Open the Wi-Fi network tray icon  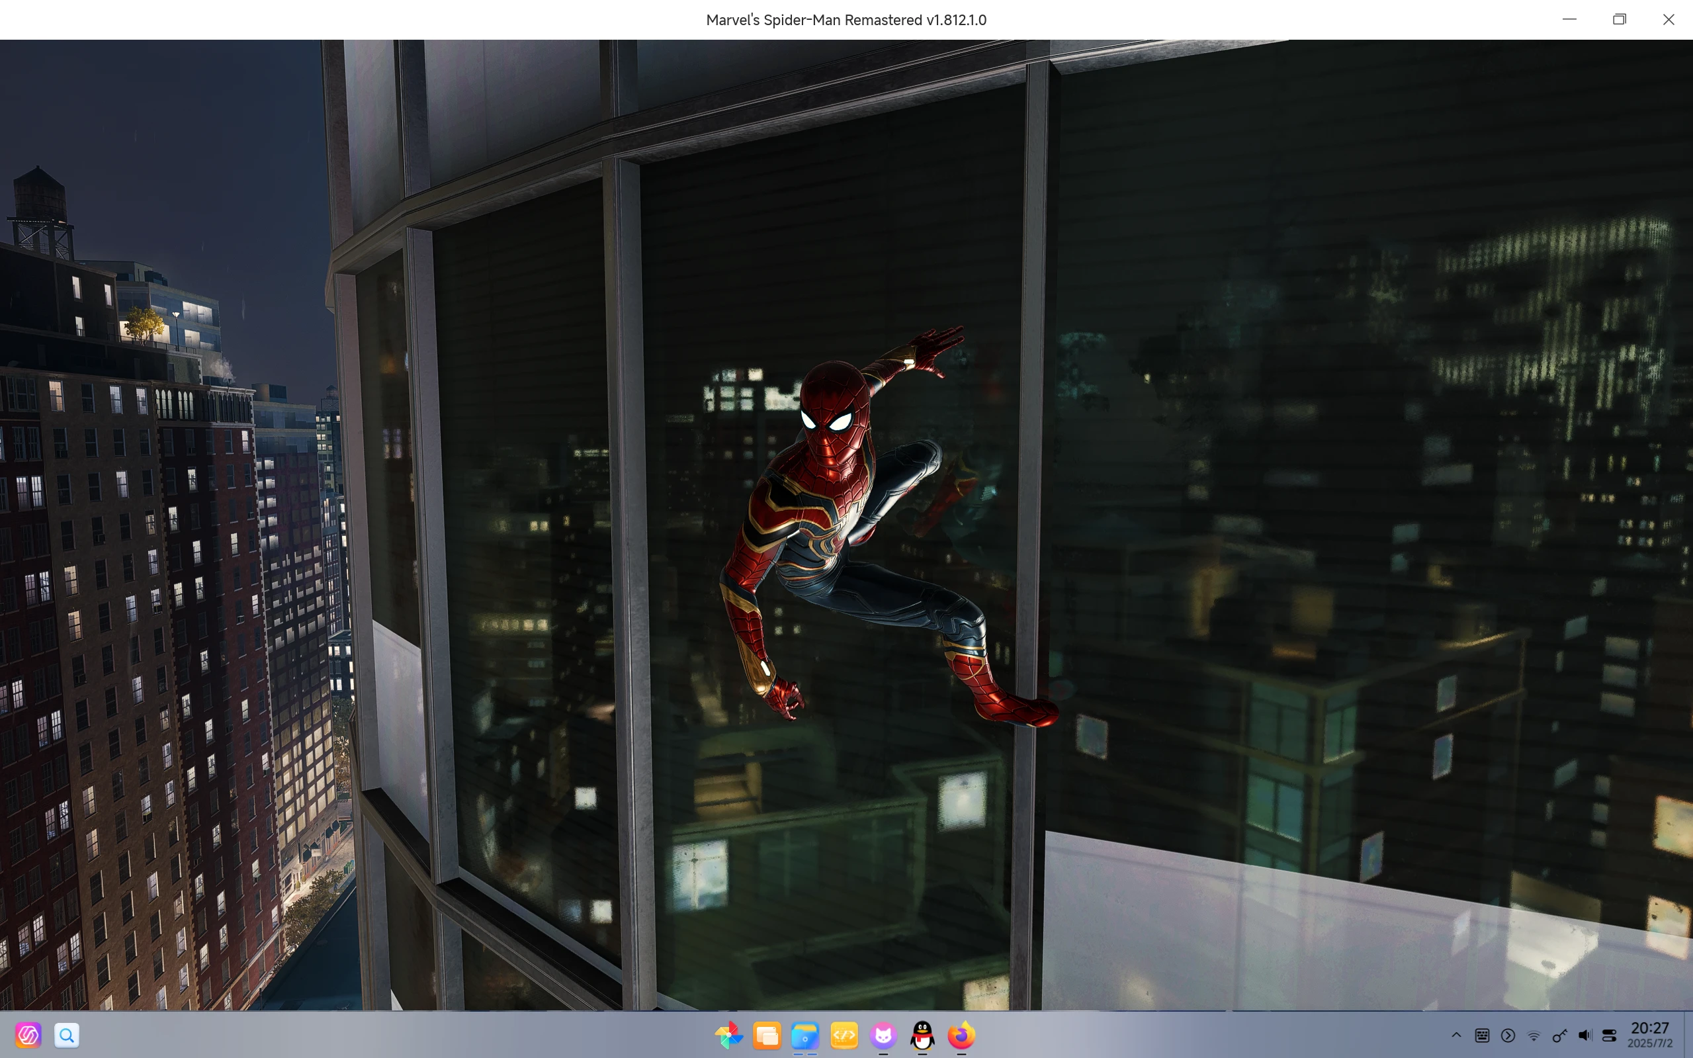(x=1534, y=1036)
